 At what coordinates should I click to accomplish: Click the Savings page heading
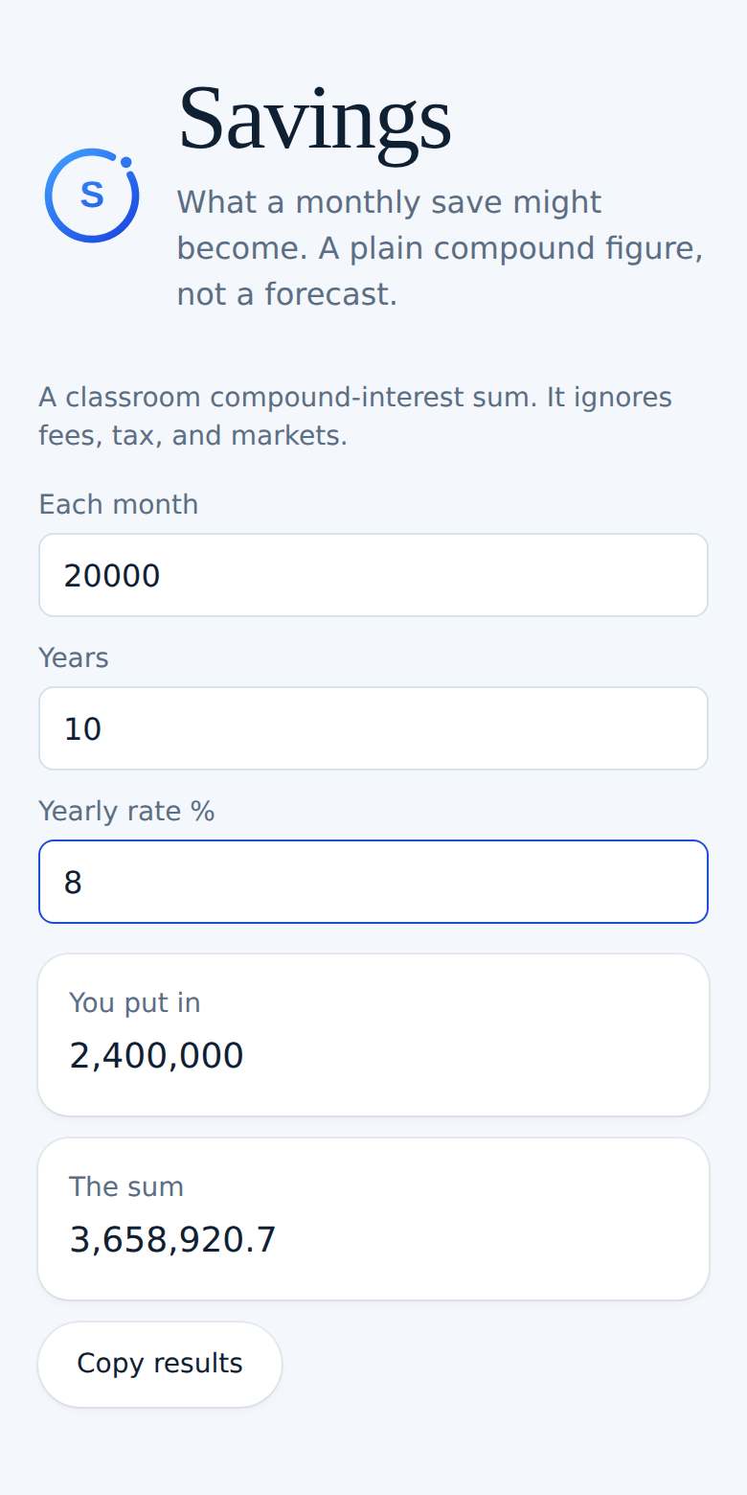pos(314,119)
